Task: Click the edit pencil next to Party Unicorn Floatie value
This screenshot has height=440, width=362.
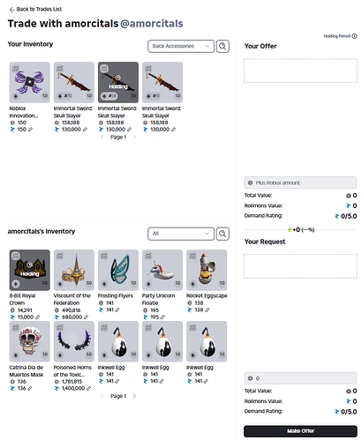Action: coord(162,317)
